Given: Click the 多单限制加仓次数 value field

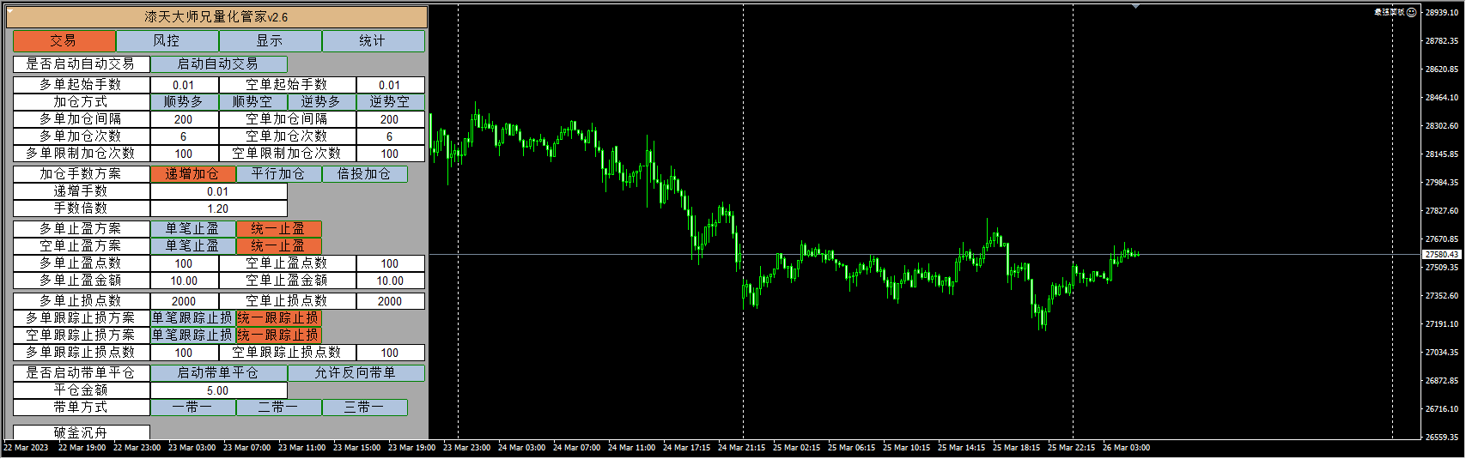Looking at the screenshot, I should point(185,154).
